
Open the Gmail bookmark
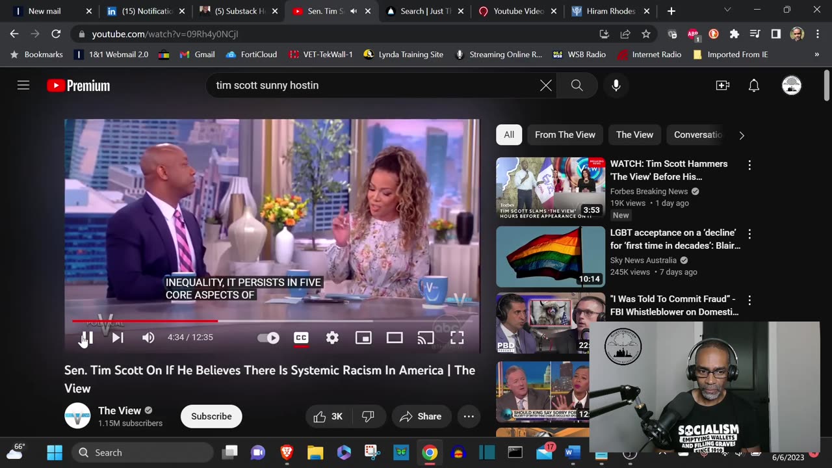tap(196, 55)
